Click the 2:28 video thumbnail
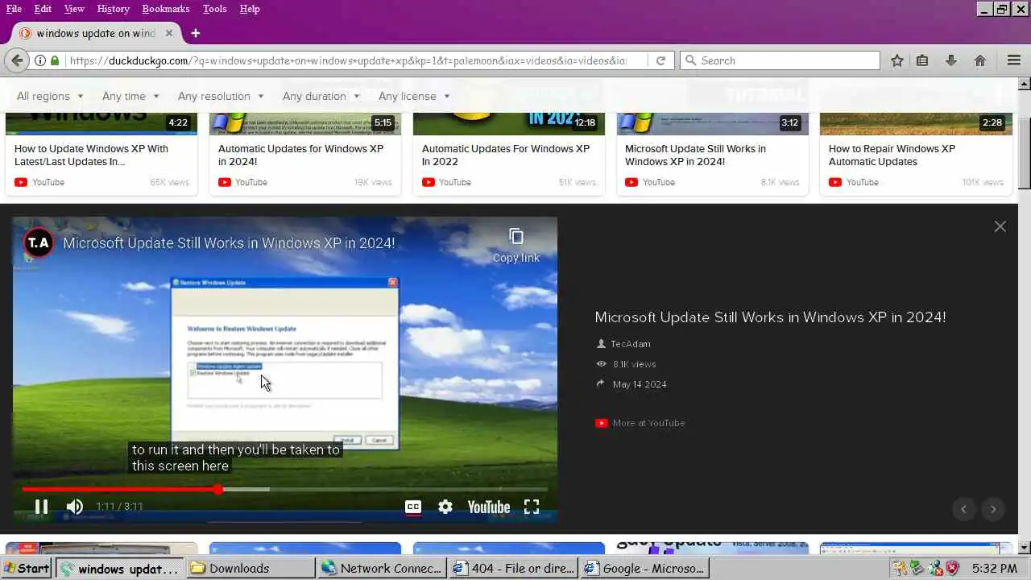This screenshot has width=1031, height=580. 916,123
